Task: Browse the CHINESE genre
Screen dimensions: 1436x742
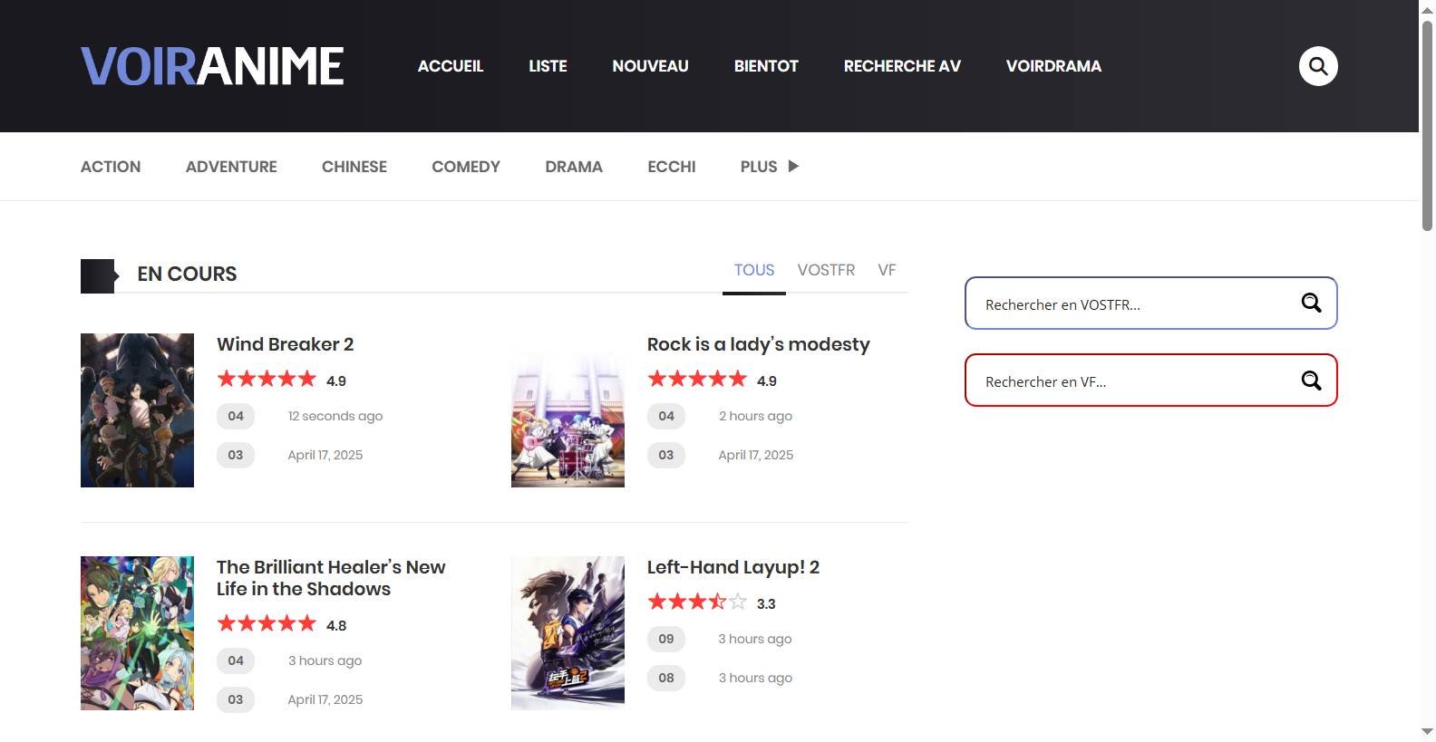Action: tap(354, 167)
